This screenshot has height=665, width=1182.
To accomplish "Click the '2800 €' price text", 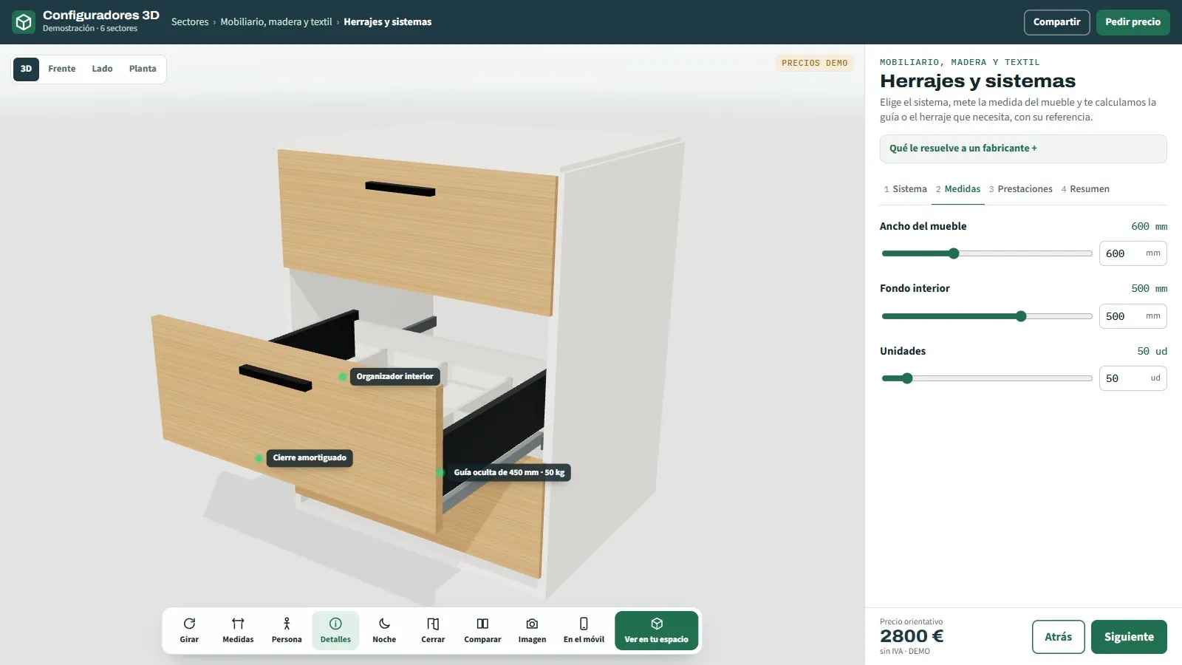I will coord(912,636).
